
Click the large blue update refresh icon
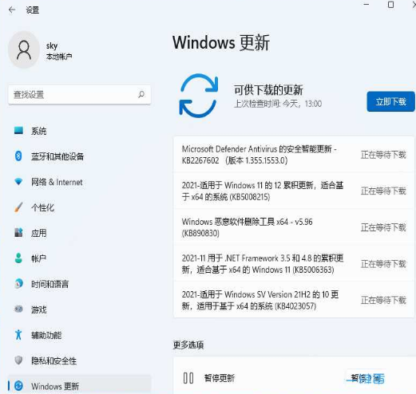(199, 96)
